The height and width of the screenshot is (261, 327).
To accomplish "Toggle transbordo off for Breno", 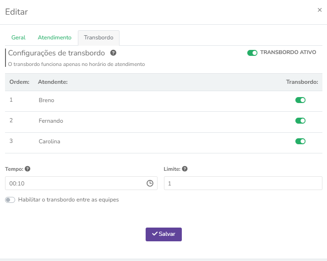I will pyautogui.click(x=300, y=100).
